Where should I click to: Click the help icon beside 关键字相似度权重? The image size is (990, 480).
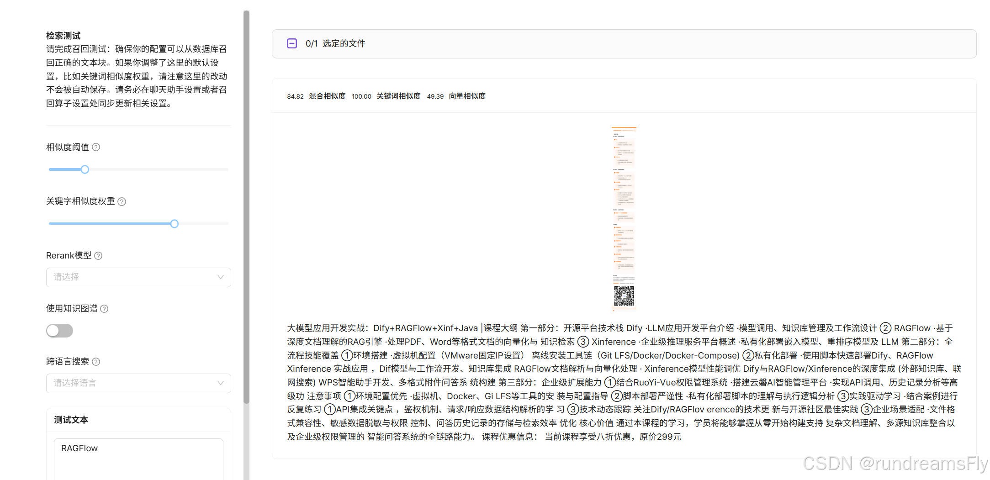[x=122, y=201]
